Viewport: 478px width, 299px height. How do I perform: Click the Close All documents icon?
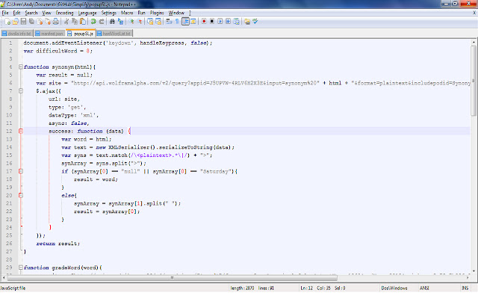[x=48, y=22]
